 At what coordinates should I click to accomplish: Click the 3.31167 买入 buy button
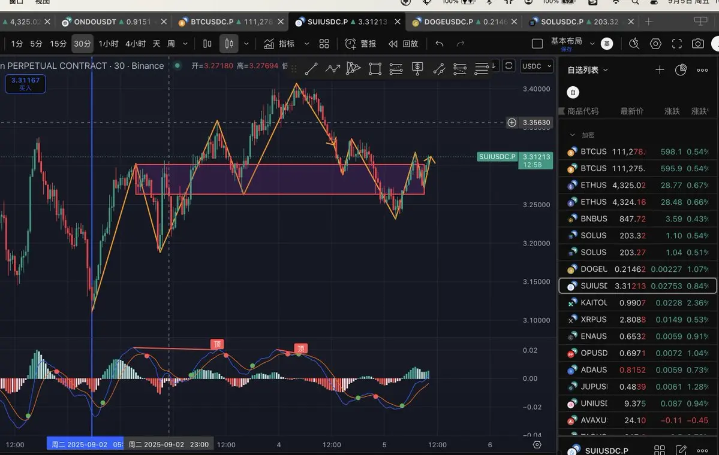coord(25,84)
